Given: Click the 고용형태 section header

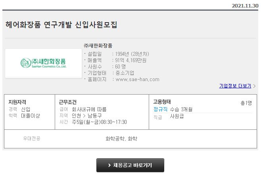Looking at the screenshot, I should (x=162, y=102).
